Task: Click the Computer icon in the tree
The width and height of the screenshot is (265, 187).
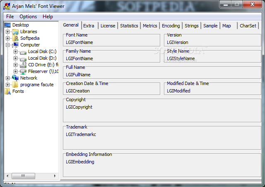Action: pyautogui.click(x=15, y=45)
